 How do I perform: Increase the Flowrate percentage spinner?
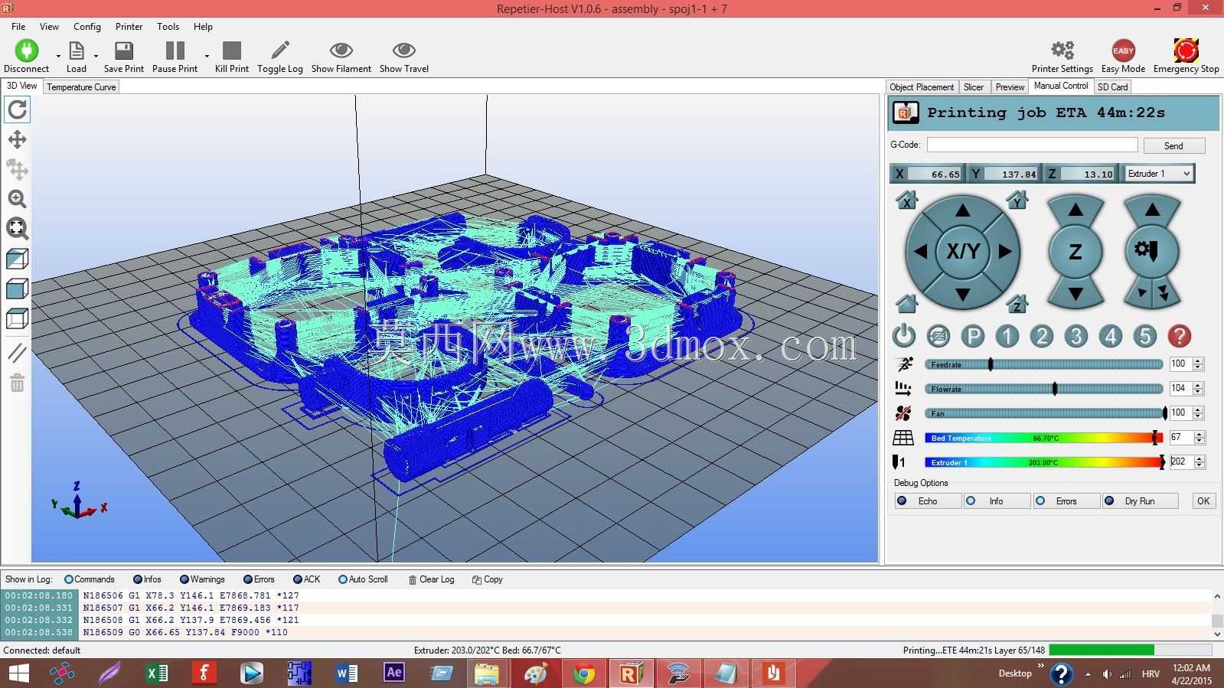(x=1199, y=386)
